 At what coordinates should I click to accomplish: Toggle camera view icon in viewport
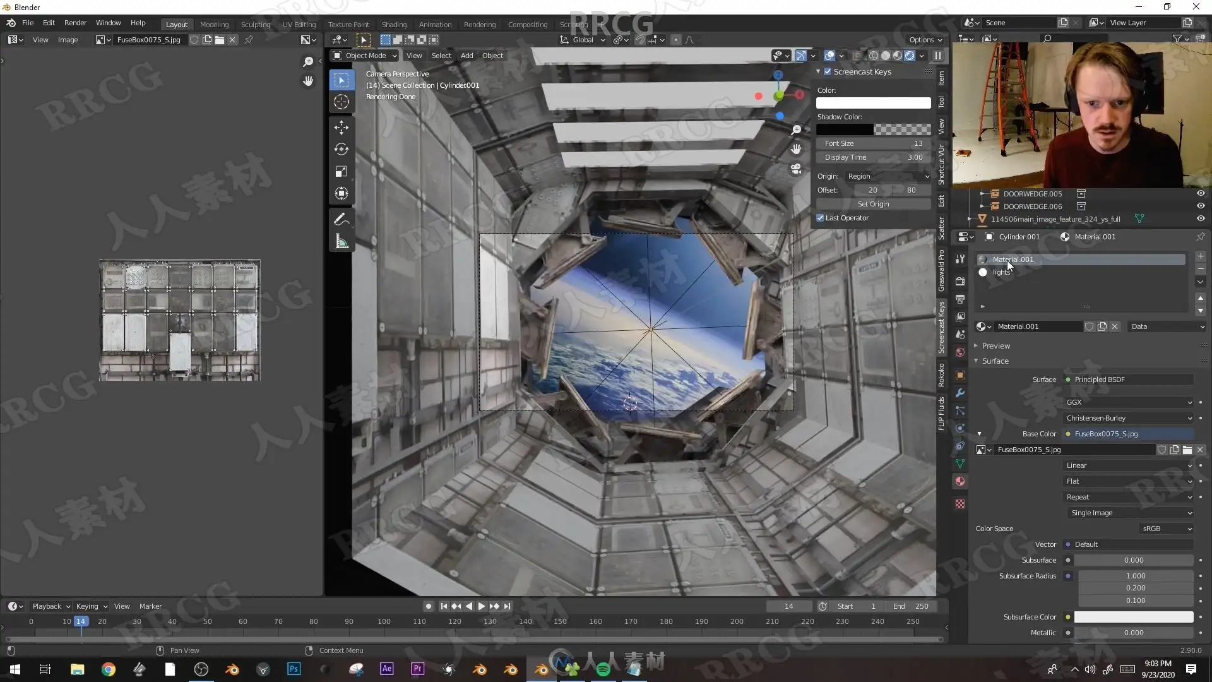796,169
